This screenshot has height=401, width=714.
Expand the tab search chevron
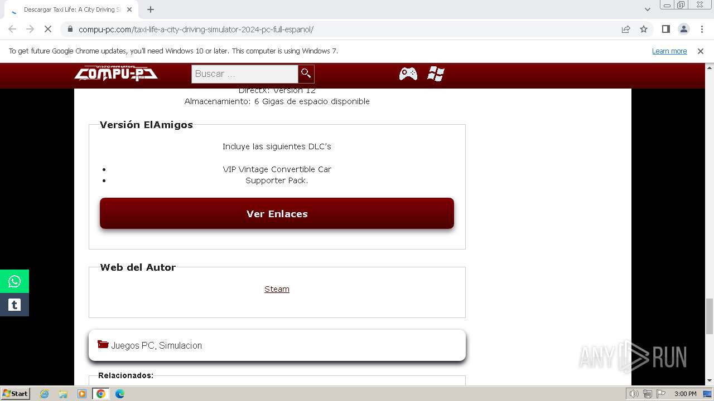tap(648, 9)
